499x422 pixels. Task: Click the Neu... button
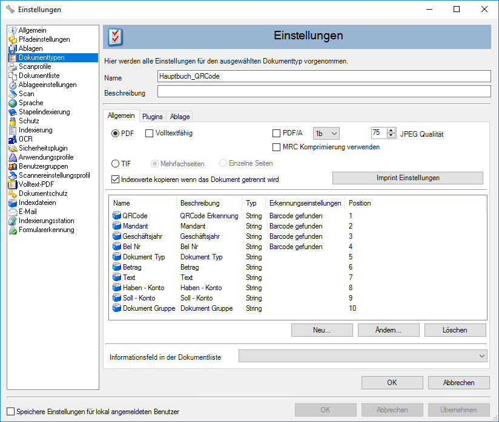(322, 330)
